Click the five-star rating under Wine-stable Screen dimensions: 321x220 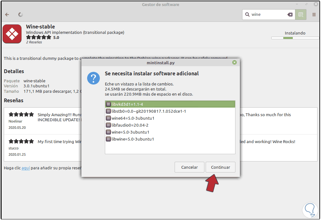click(x=38, y=37)
